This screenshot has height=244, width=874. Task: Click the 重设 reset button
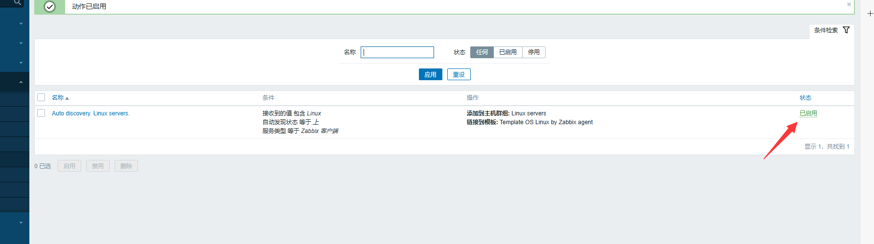click(459, 74)
